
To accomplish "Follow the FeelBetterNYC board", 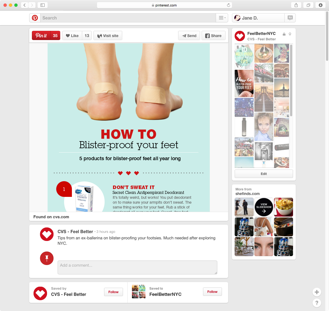I will (x=212, y=292).
